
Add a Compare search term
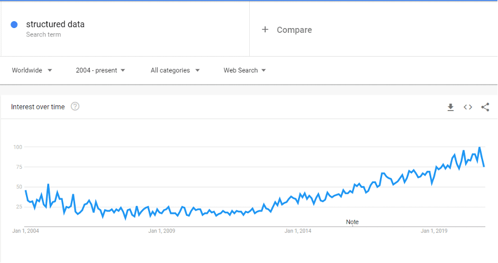(294, 30)
